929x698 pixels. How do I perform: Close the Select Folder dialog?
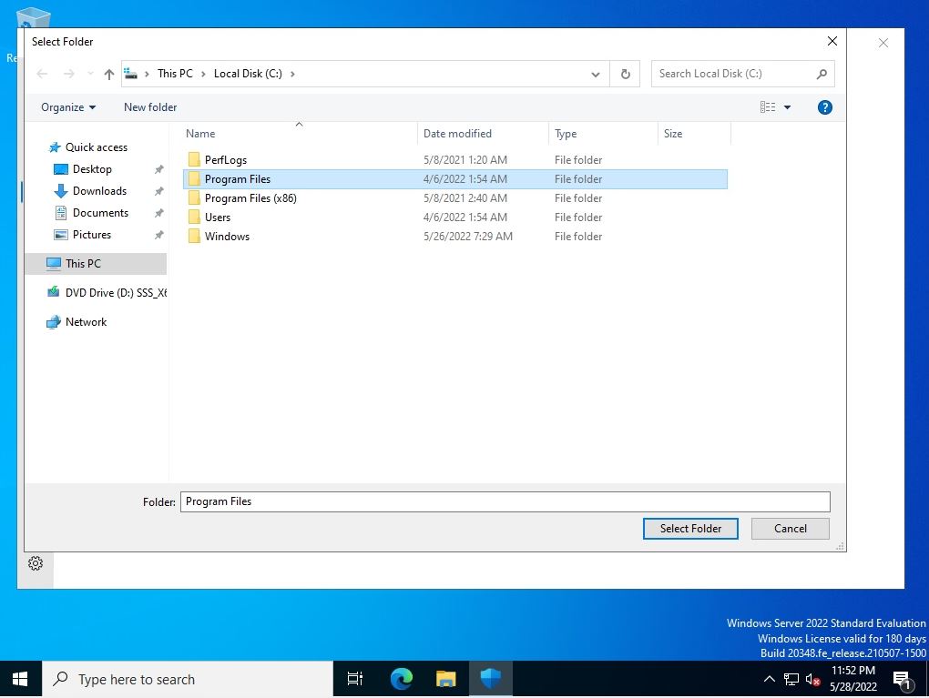coord(832,41)
